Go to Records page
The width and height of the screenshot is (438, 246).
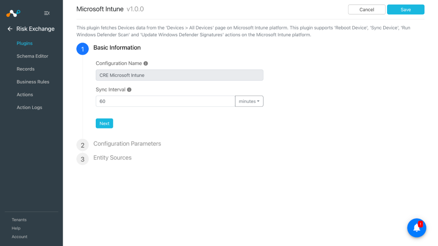coord(25,69)
